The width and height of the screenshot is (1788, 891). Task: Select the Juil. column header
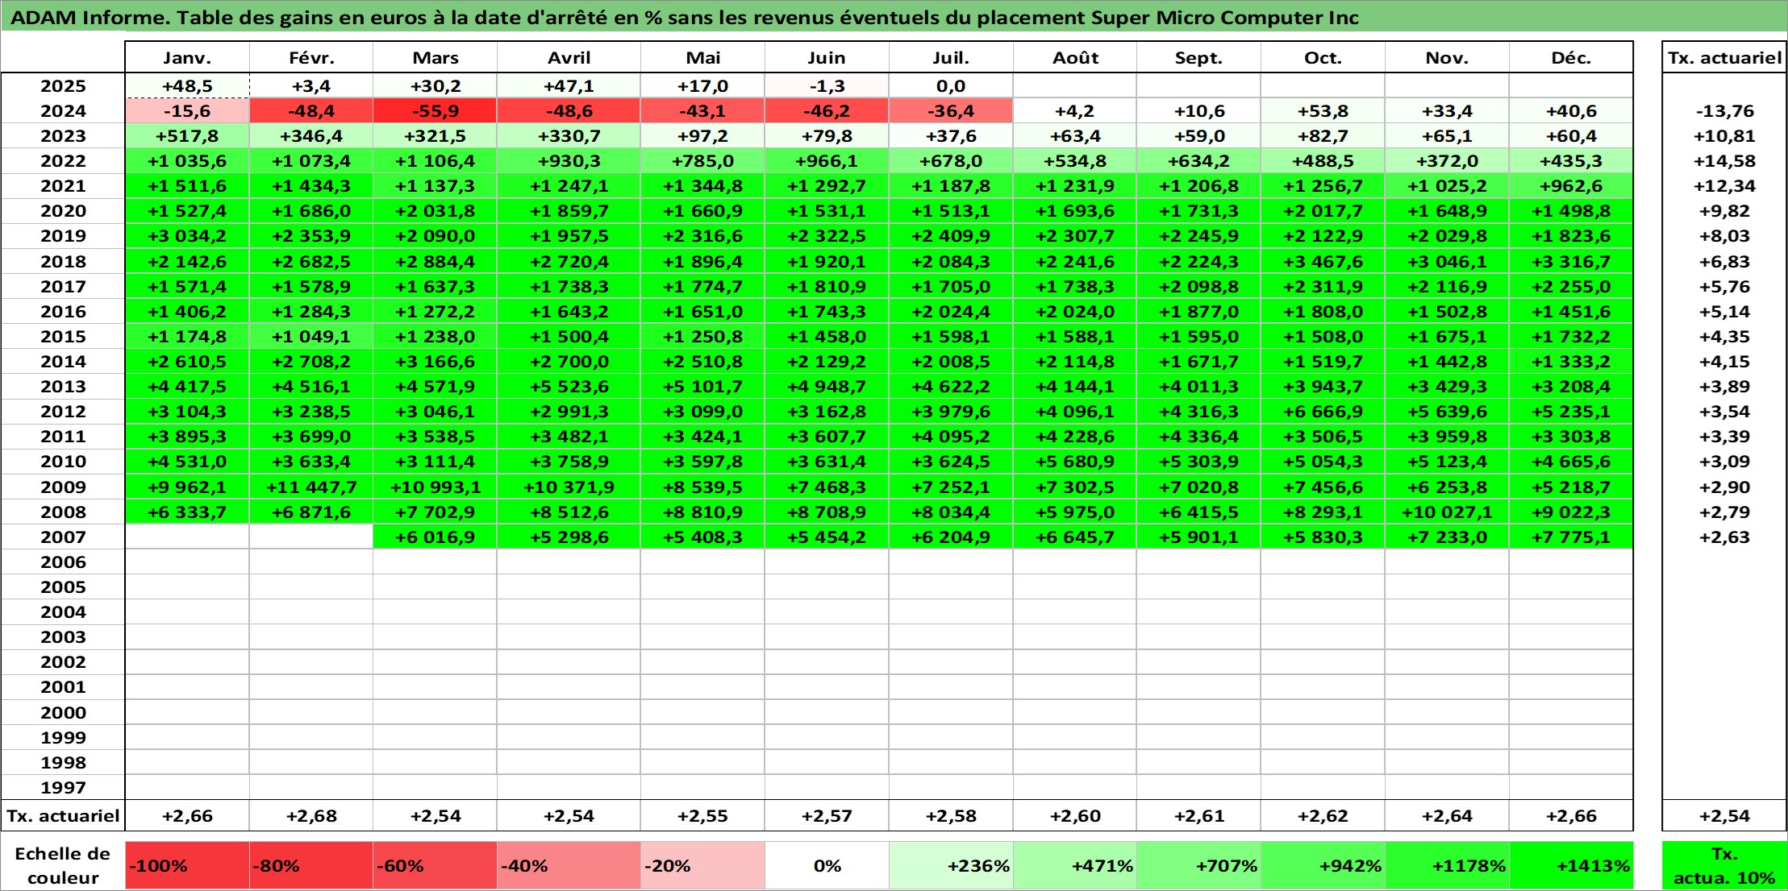(951, 58)
